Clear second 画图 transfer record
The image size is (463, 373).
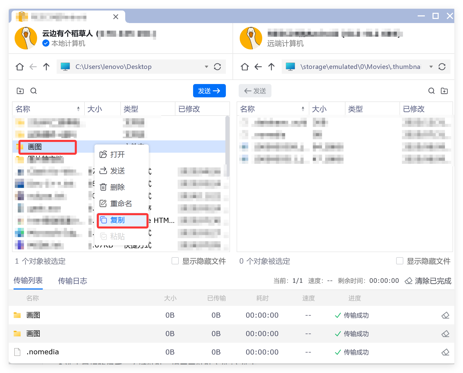[445, 334]
